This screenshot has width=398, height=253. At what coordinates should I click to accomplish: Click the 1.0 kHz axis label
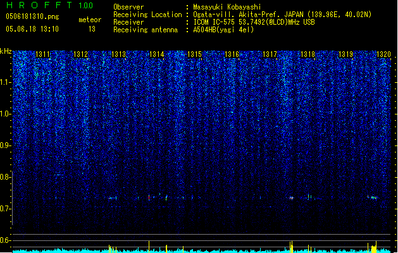click(x=6, y=114)
